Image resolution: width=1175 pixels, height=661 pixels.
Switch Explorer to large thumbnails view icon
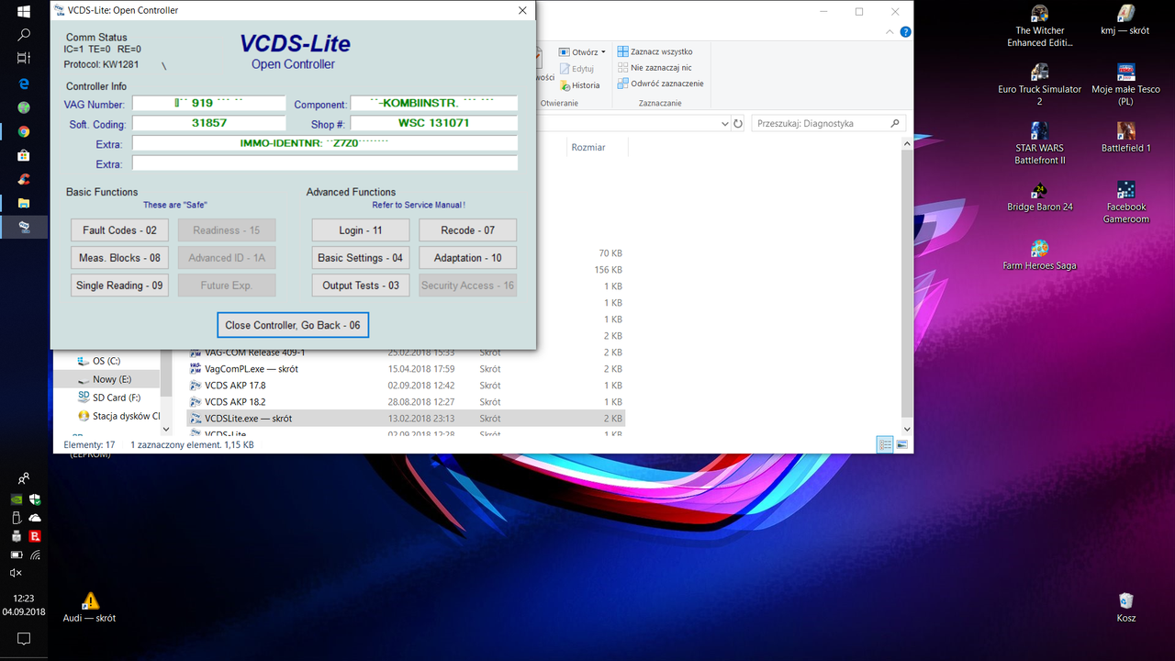[x=901, y=444]
